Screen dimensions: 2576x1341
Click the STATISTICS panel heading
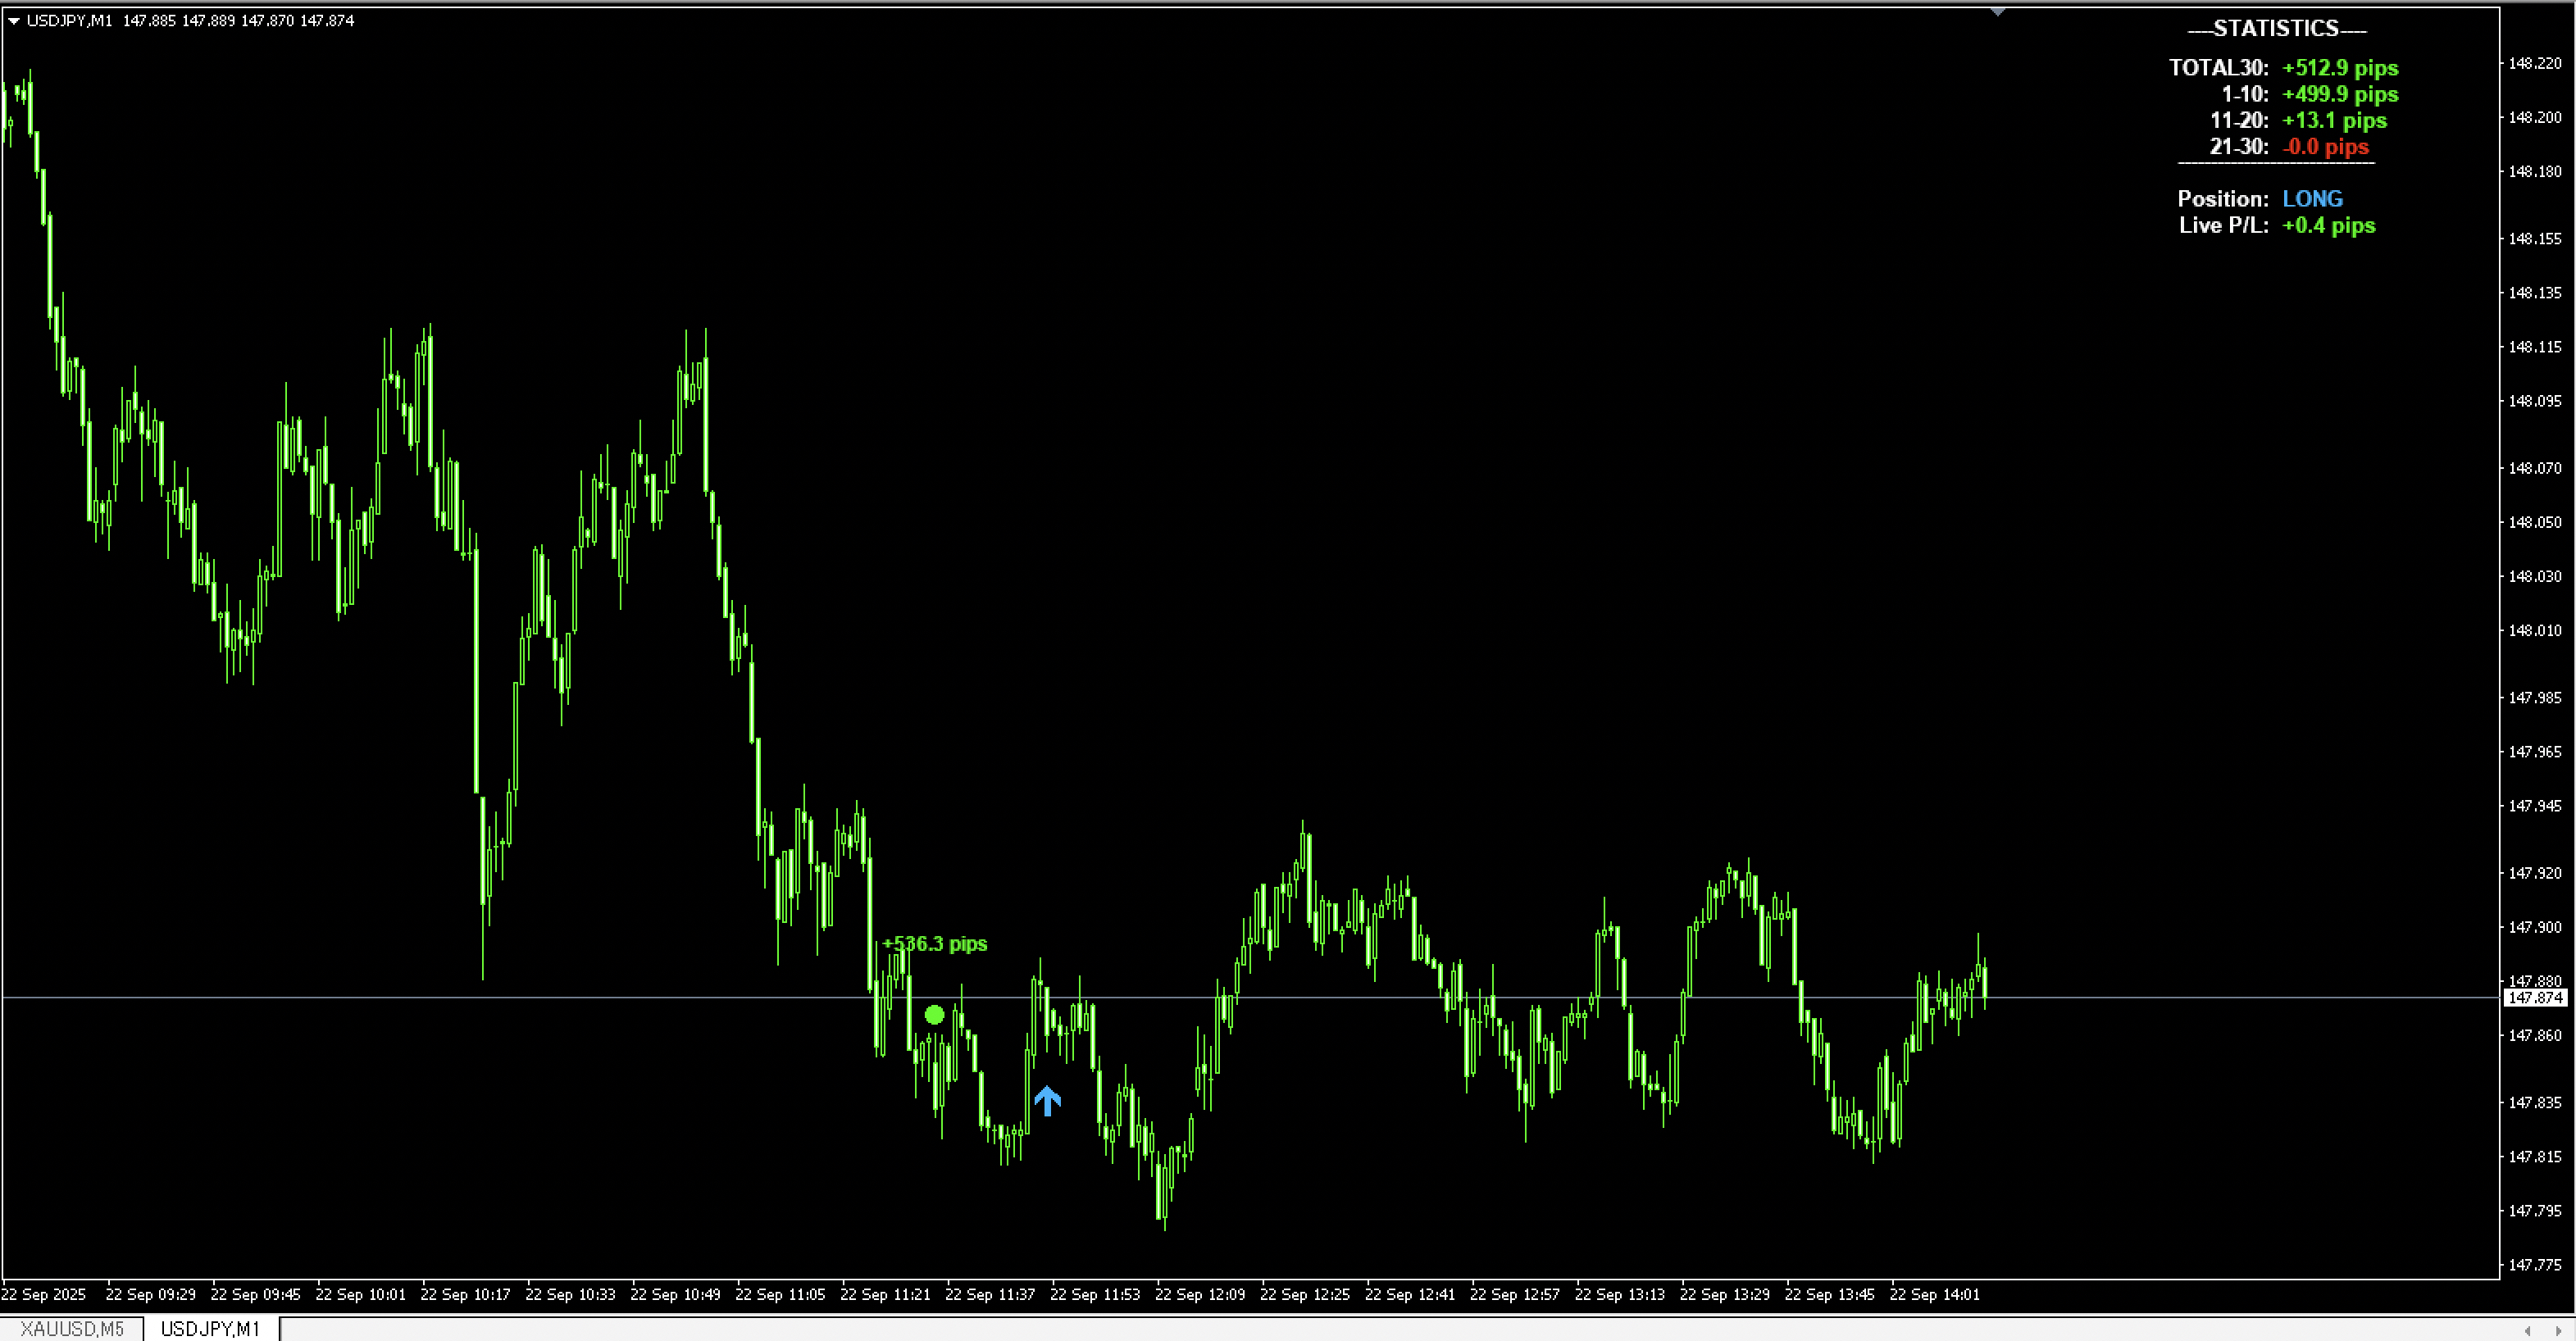pos(2276,29)
